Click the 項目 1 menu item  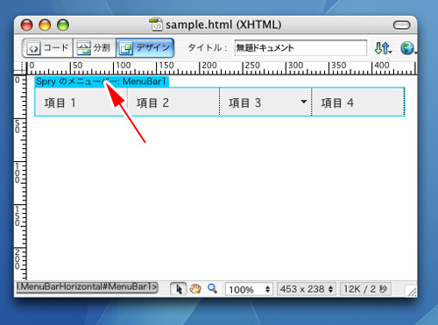point(81,102)
